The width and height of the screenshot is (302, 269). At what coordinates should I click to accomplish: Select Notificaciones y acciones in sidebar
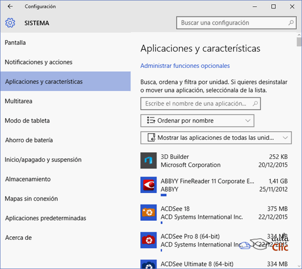coord(39,62)
